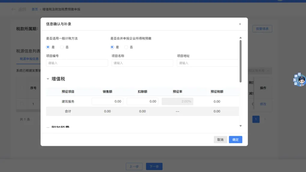Expand the partially visible 附加税费 section
The image size is (306, 172).
coord(48,127)
